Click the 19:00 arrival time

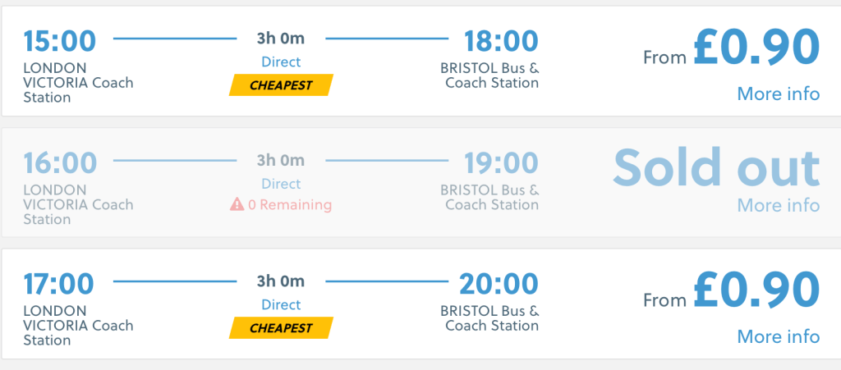pos(501,162)
